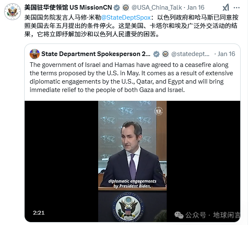Click Jan 16 date on quoted tweet

(x=226, y=54)
